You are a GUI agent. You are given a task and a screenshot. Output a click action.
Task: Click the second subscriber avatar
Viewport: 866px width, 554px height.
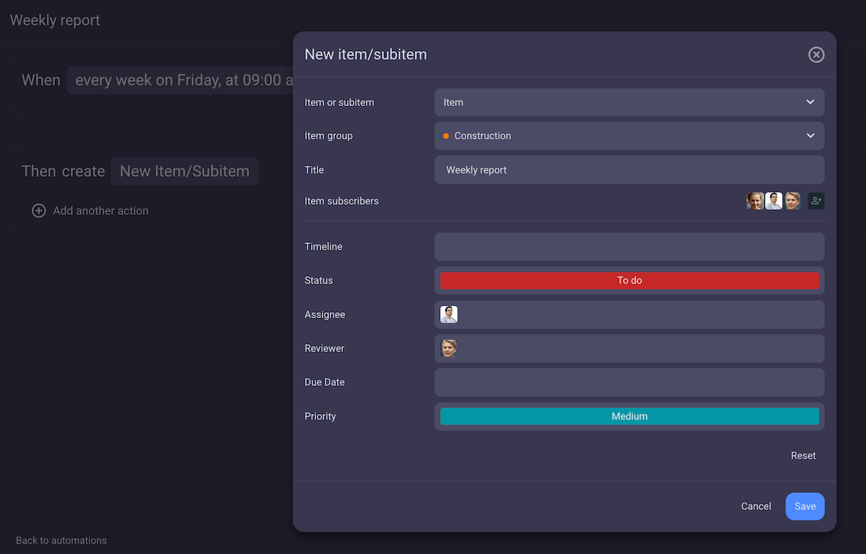pyautogui.click(x=774, y=201)
